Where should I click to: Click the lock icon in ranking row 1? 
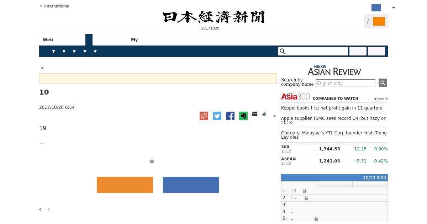click(305, 191)
